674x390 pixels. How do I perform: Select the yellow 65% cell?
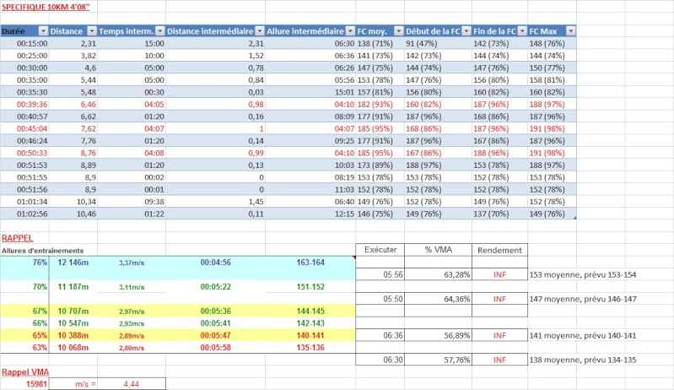25,335
